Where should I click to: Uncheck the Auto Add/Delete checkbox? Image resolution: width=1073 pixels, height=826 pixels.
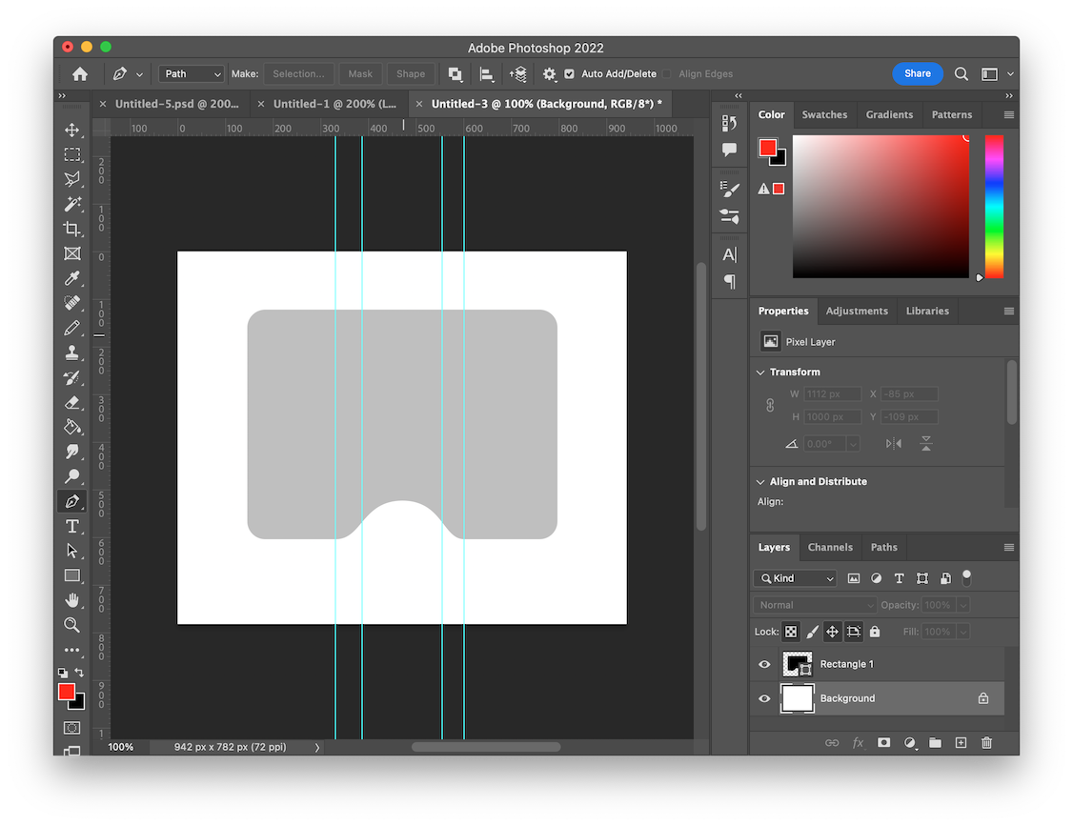569,73
